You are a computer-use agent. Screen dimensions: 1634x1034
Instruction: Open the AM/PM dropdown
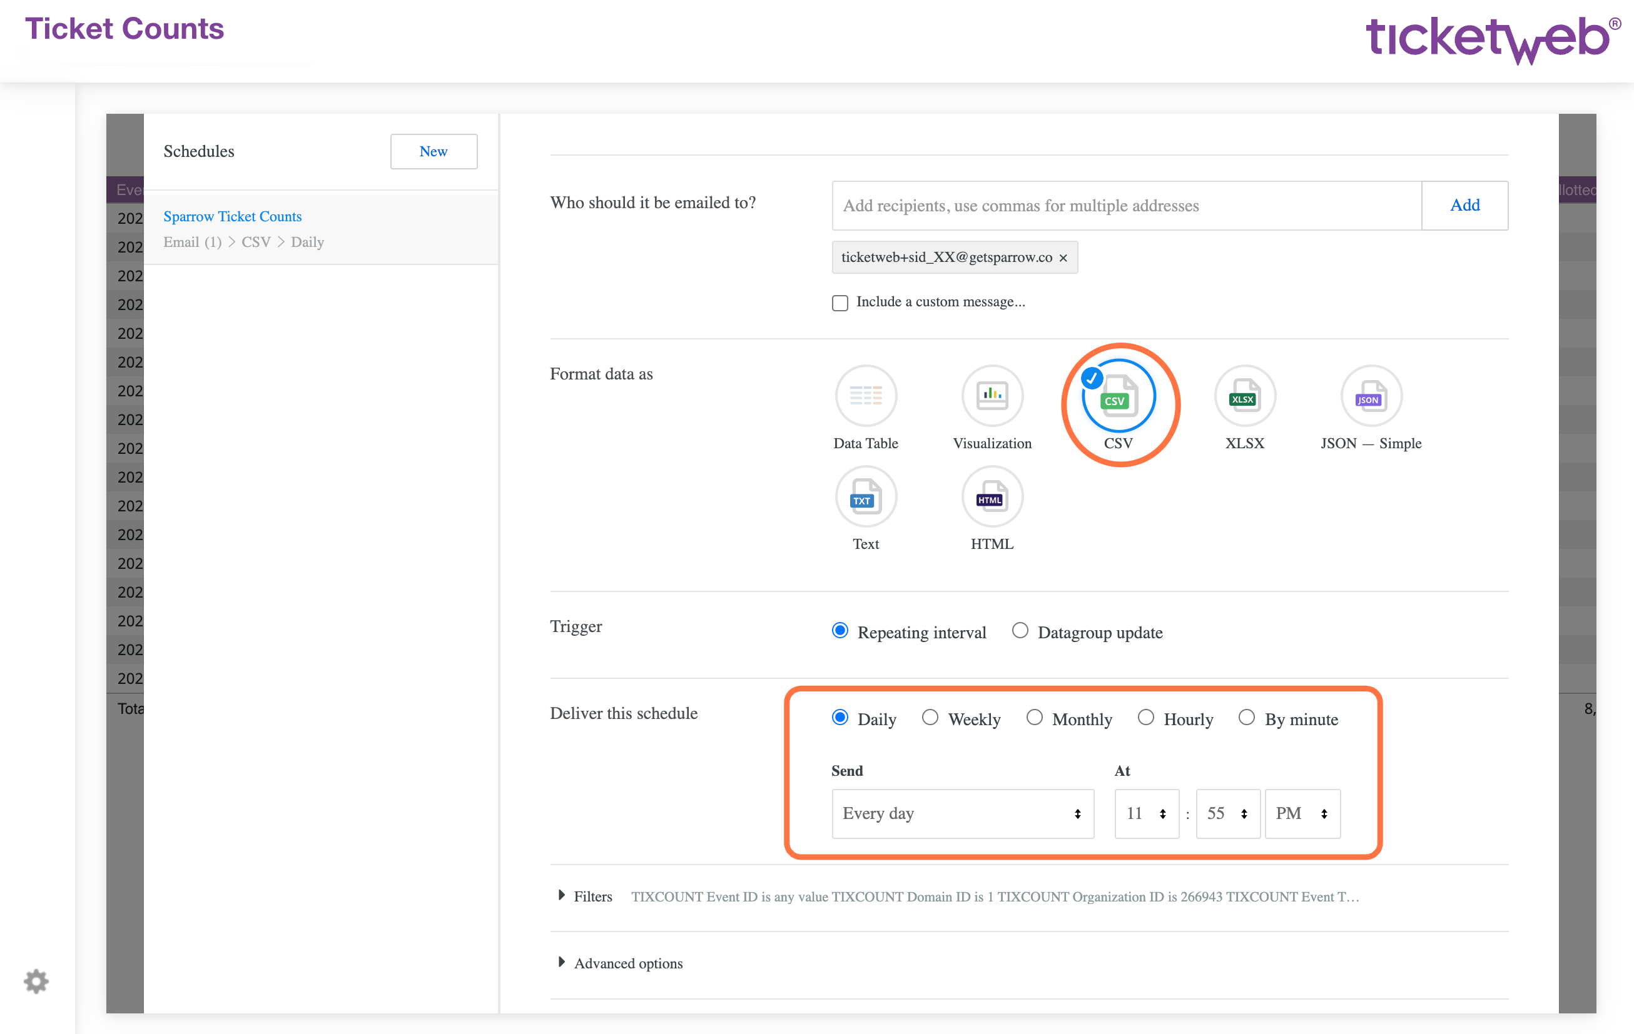(x=1302, y=814)
